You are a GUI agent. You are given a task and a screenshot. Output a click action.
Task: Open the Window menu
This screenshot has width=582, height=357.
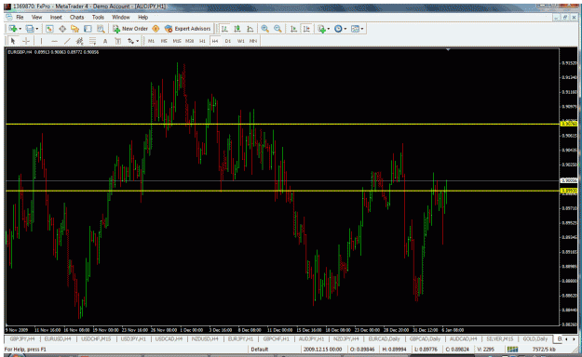(121, 18)
